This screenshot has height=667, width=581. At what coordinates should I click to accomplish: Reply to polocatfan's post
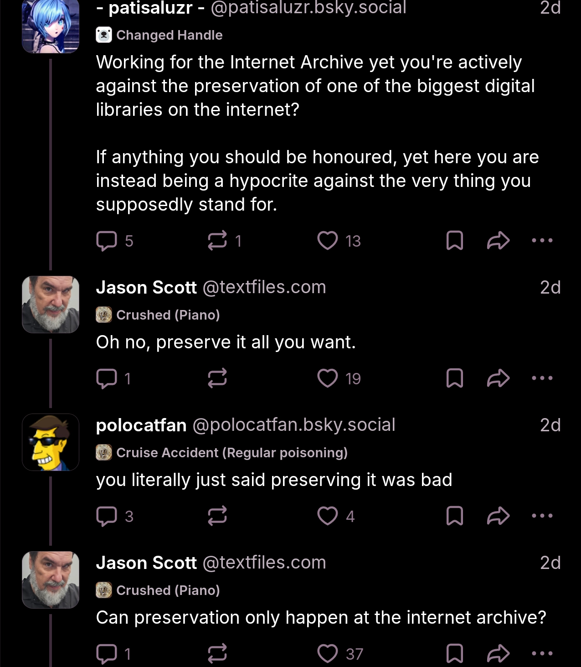(x=107, y=516)
